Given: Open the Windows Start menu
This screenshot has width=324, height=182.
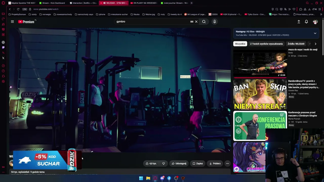Looking at the screenshot, I should [141, 178].
